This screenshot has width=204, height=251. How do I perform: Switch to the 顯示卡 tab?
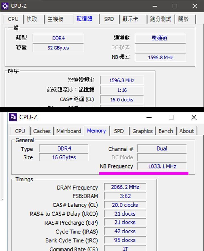point(130,19)
